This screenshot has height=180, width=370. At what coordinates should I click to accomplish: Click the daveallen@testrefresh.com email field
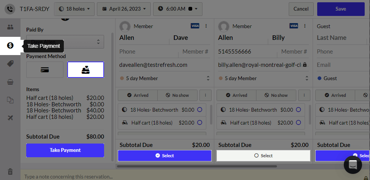tap(165, 65)
